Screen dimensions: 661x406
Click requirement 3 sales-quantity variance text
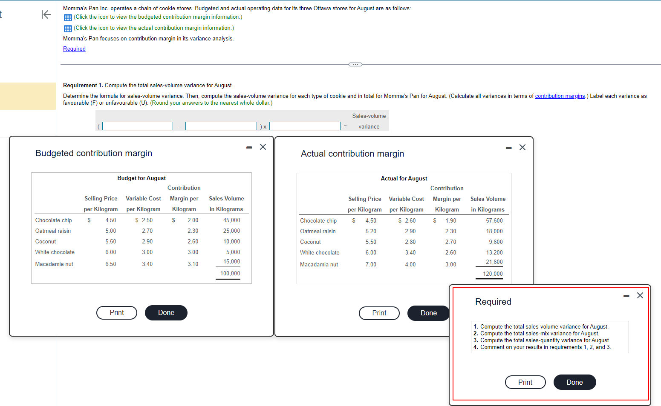tap(545, 340)
